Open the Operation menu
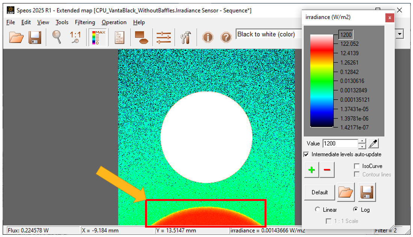Viewport: 413px width, 237px height. click(x=114, y=23)
